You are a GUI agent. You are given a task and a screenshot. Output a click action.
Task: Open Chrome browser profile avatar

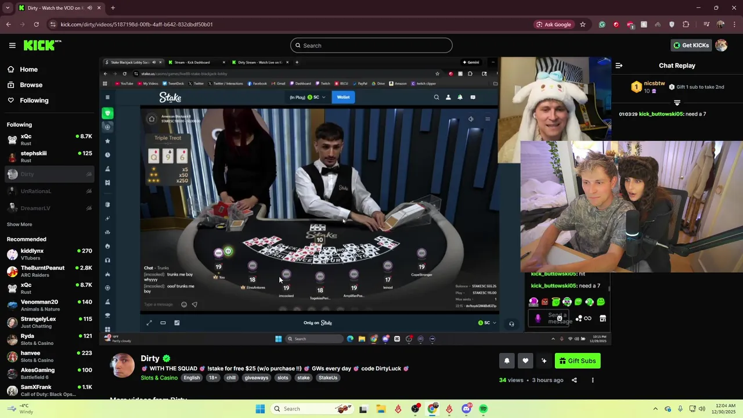720,24
